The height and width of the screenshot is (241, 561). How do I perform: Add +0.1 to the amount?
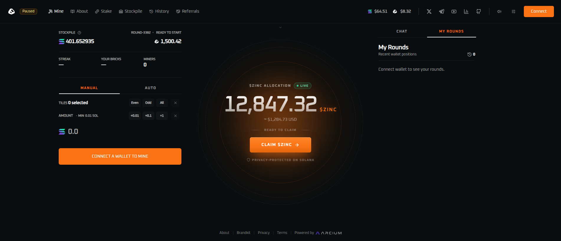148,116
